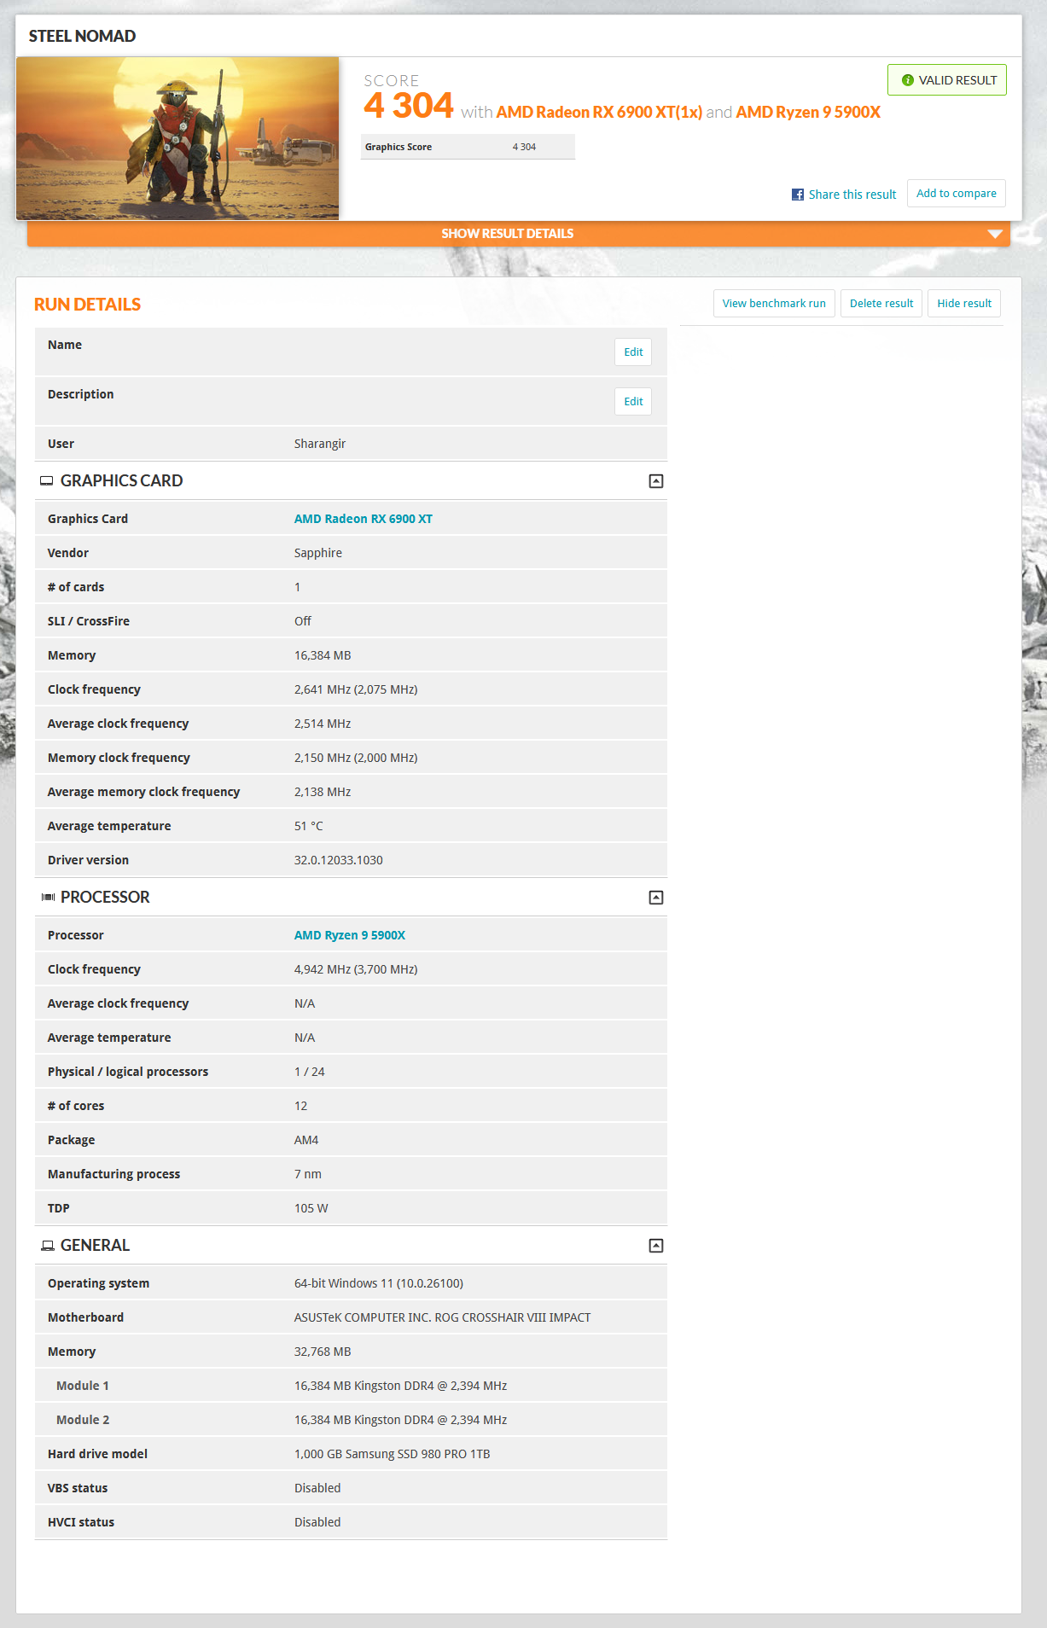Click the Valid Result badge
This screenshot has width=1047, height=1628.
(x=947, y=80)
